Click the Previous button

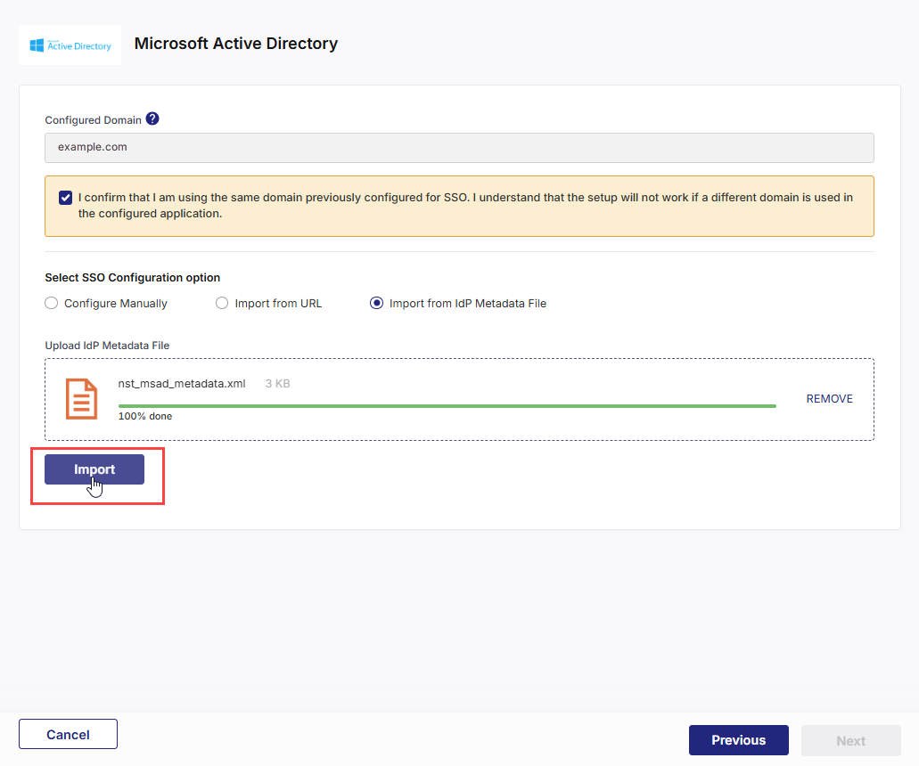click(x=738, y=740)
